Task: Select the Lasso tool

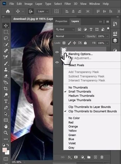Action: click(6, 38)
